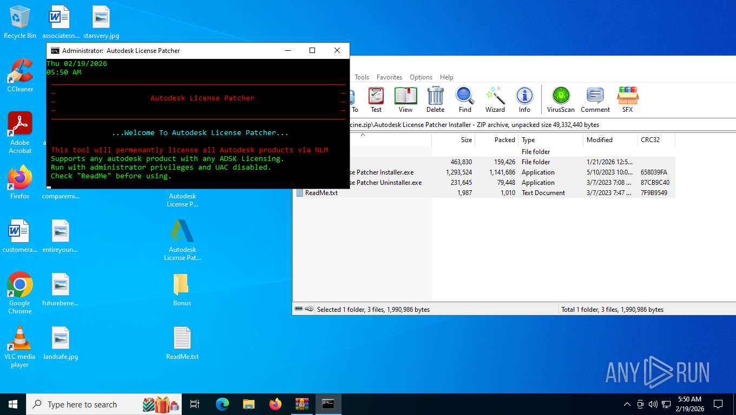Click the CRC32 value 7F9B9549

[x=654, y=193]
